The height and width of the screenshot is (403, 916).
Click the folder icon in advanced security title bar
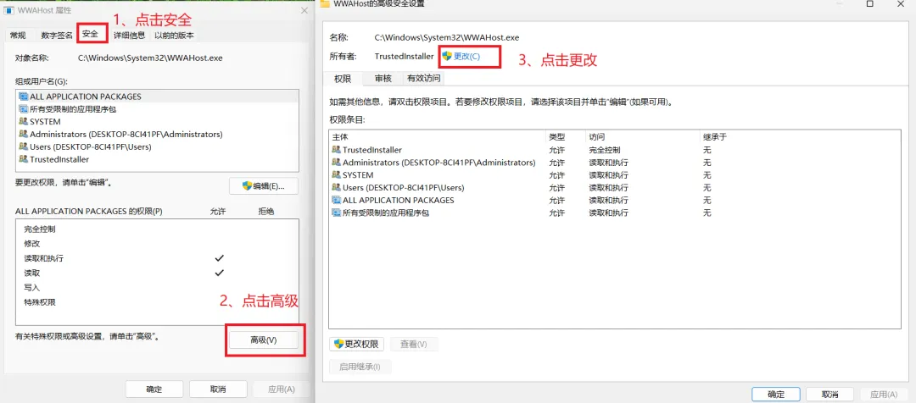325,3
